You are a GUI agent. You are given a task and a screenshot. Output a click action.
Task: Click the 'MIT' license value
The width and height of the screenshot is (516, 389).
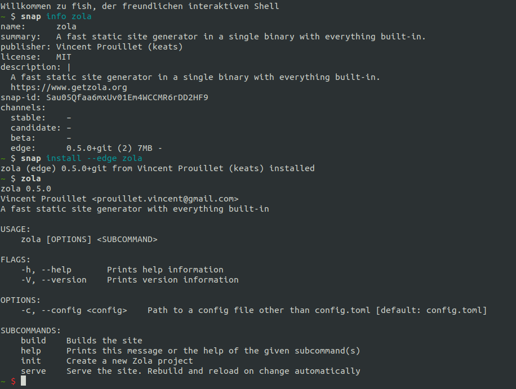click(x=64, y=57)
